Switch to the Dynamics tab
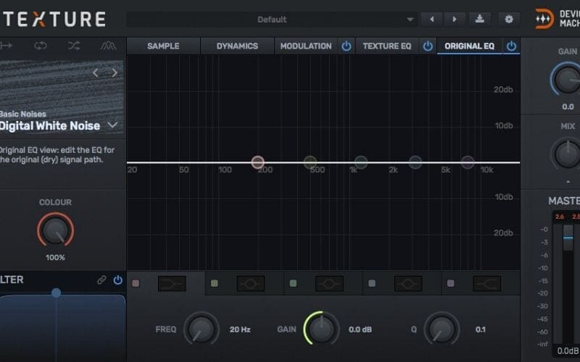This screenshot has width=580, height=362. tap(237, 46)
